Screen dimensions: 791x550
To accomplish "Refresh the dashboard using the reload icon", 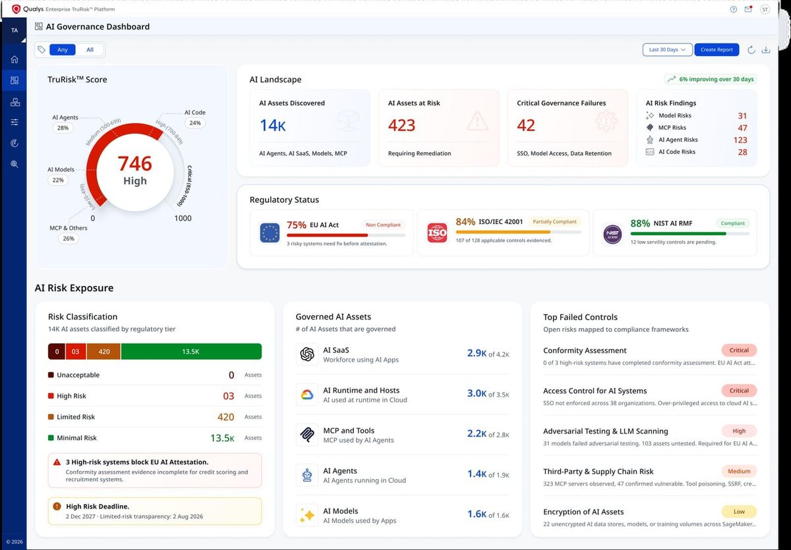I will (x=751, y=50).
